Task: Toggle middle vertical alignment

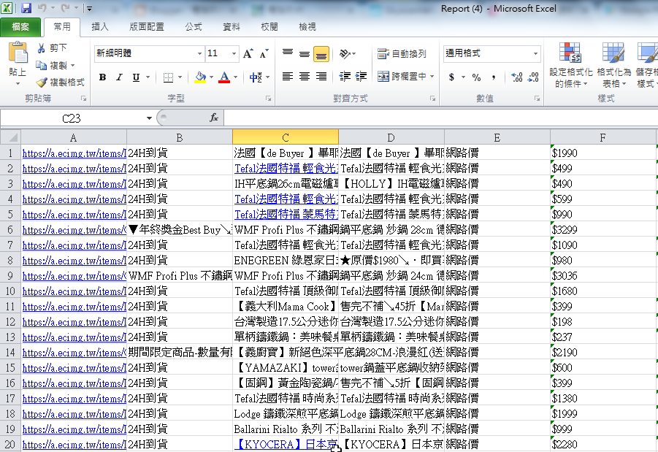Action: (305, 54)
